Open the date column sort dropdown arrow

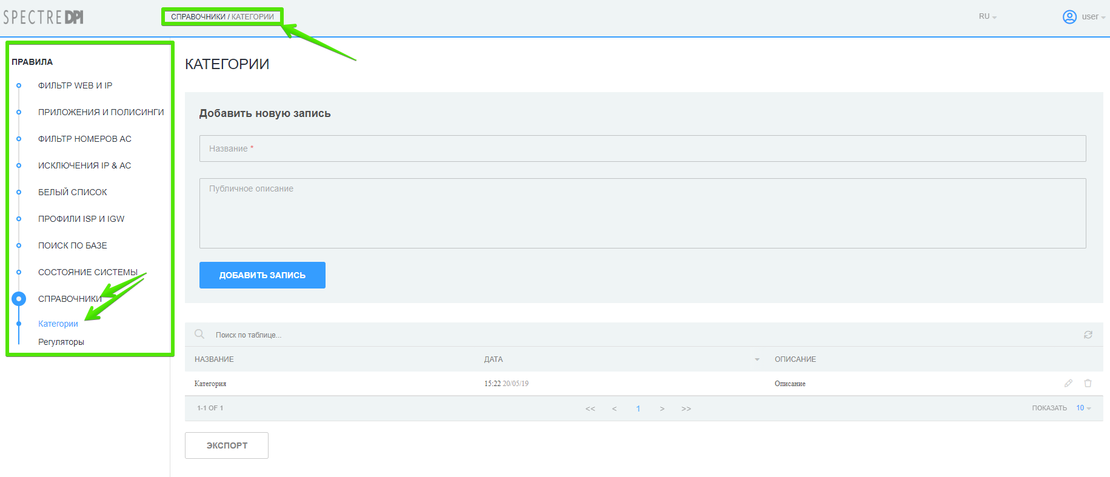point(757,359)
